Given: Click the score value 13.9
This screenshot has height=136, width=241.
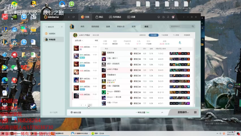Looking at the screenshot, I should tap(145, 81).
